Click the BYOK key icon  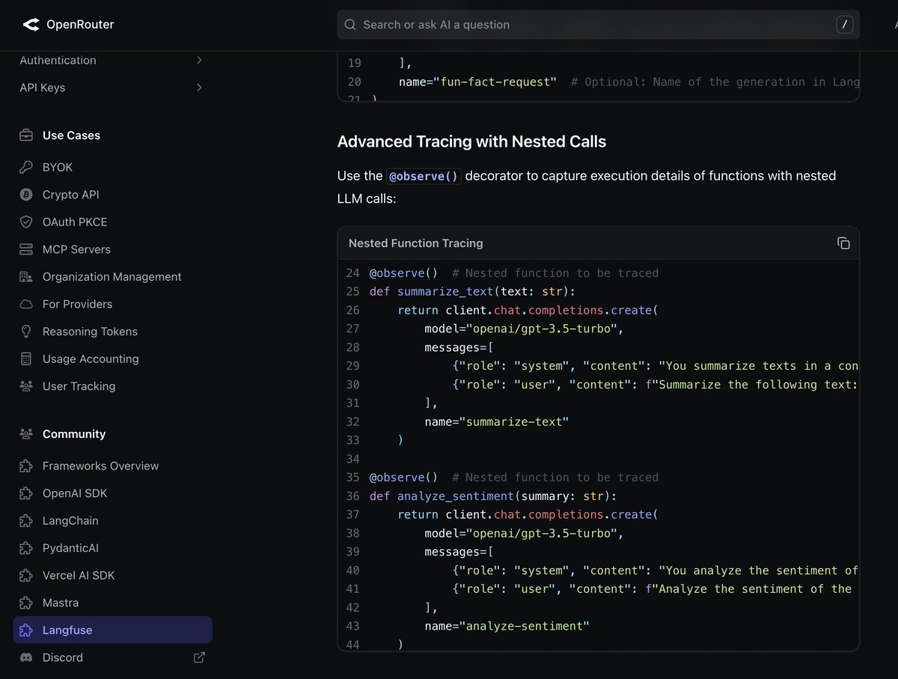pos(26,168)
